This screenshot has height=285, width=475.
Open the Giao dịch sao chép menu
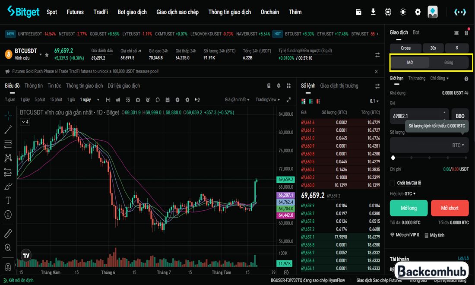pyautogui.click(x=177, y=12)
